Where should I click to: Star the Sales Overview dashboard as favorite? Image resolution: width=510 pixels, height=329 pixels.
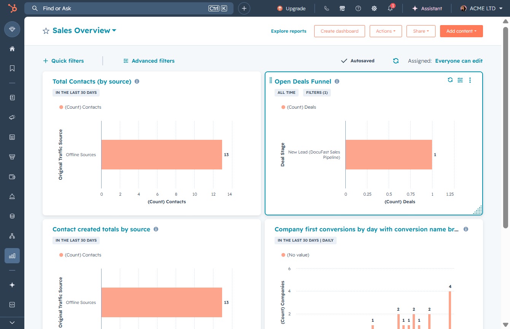tap(46, 31)
